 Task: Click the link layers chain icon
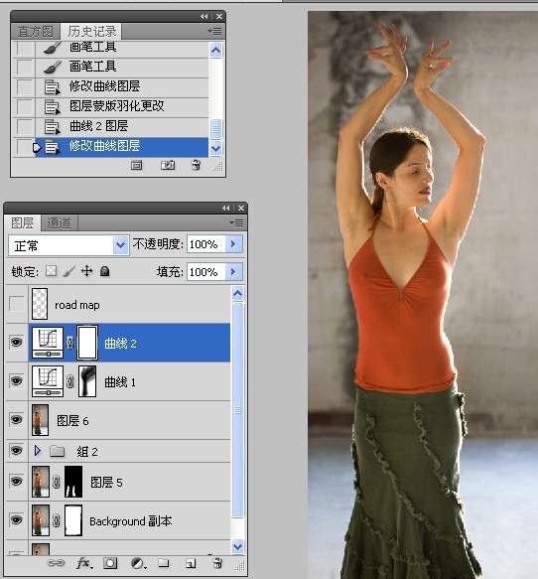(56, 563)
